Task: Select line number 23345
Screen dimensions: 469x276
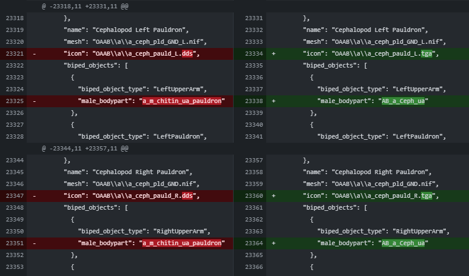Action: pyautogui.click(x=15, y=172)
